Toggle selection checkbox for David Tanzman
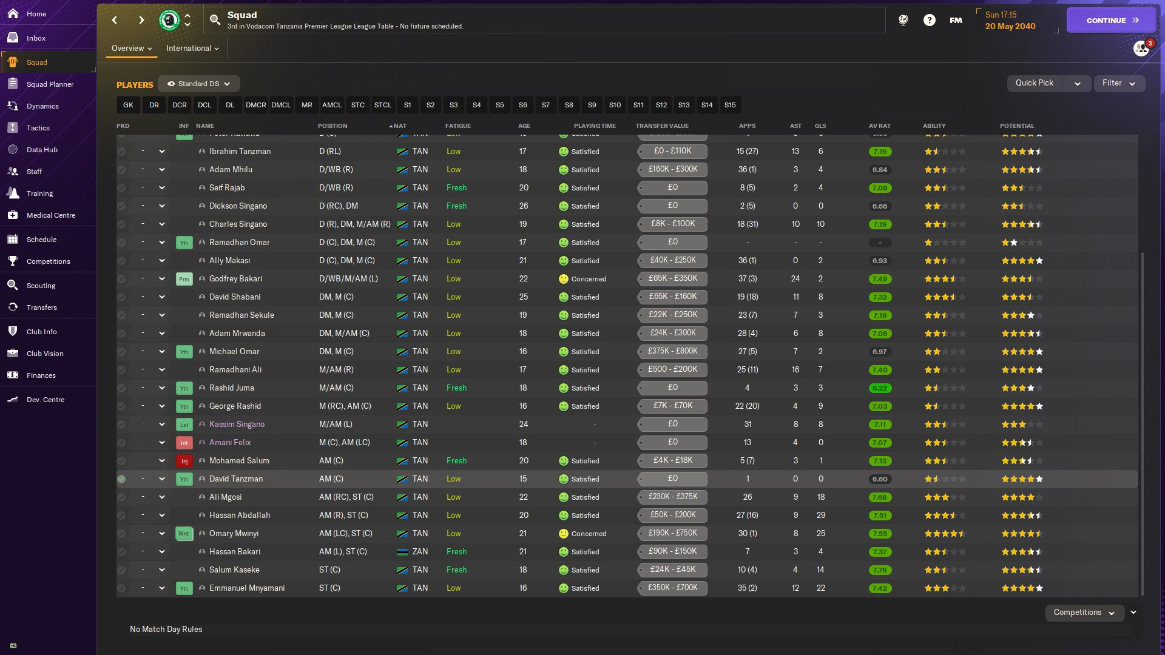This screenshot has width=1165, height=655. 121,479
